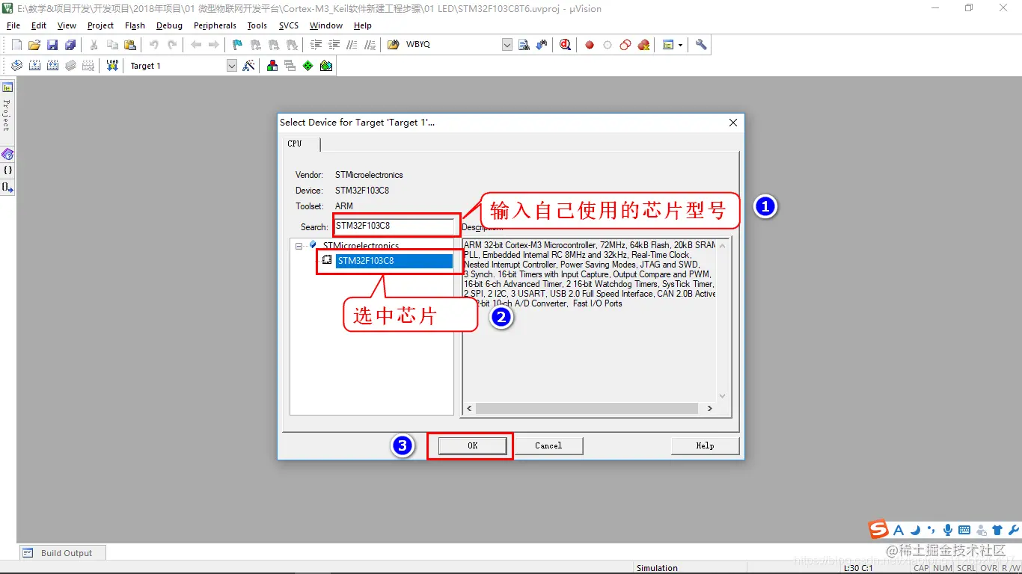The image size is (1022, 574).
Task: Select STMicroelectronics vendor tree item
Action: pos(361,245)
